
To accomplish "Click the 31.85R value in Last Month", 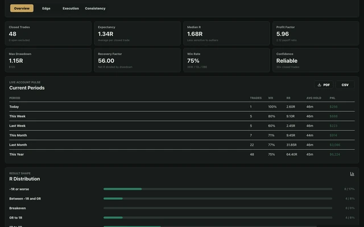I will (291, 145).
